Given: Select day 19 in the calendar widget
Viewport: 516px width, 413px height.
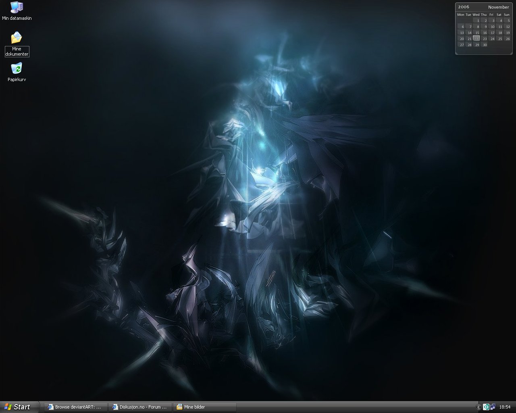Looking at the screenshot, I should [507, 33].
